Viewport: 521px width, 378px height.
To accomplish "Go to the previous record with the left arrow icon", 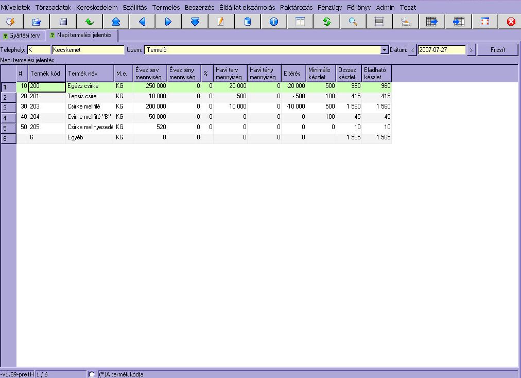I will [x=142, y=22].
